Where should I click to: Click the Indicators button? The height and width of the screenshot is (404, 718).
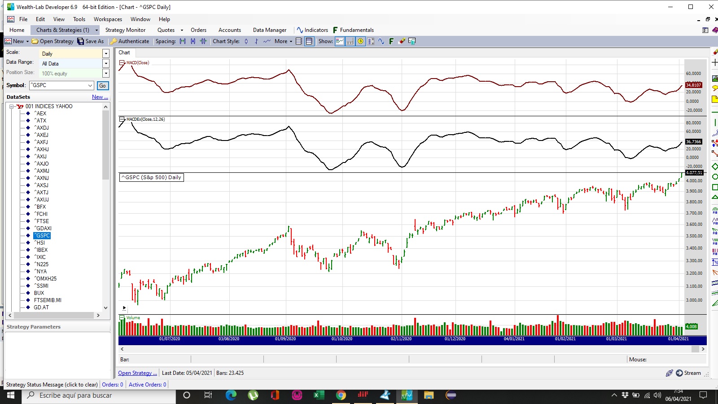click(x=312, y=30)
